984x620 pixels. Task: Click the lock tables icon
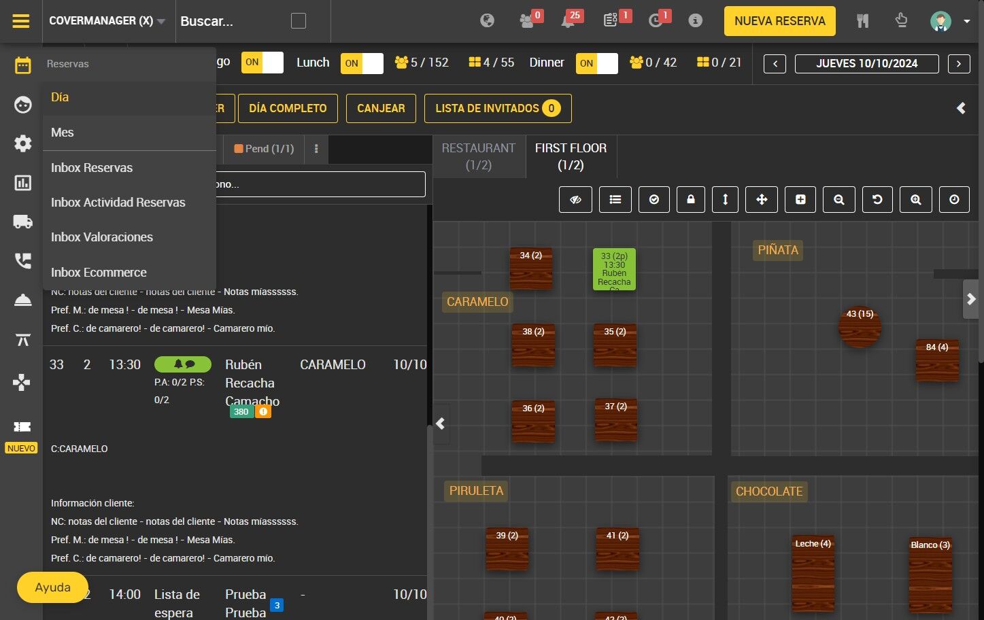coord(690,200)
